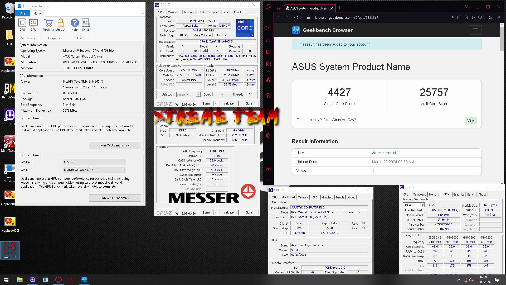Click the heart bookmark icon in address bar
The height and width of the screenshot is (285, 506).
point(480,17)
